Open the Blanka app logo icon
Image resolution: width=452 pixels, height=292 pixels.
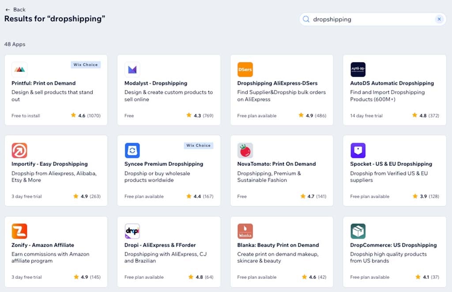click(x=245, y=231)
